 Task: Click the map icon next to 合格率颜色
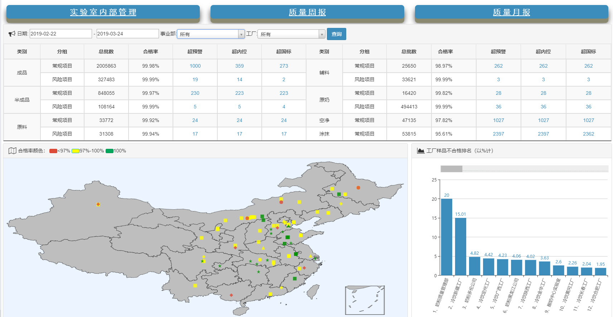[x=12, y=151]
